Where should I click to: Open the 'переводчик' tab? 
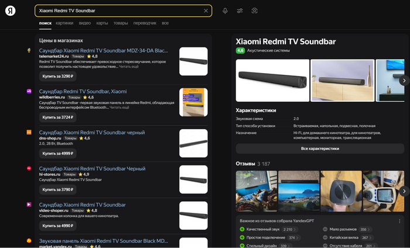[x=145, y=23]
